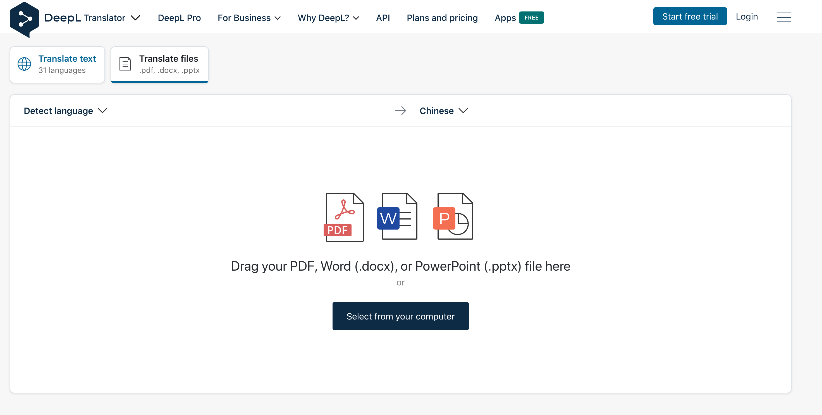Expand the Why DeepL? menu
822x415 pixels.
[x=328, y=18]
